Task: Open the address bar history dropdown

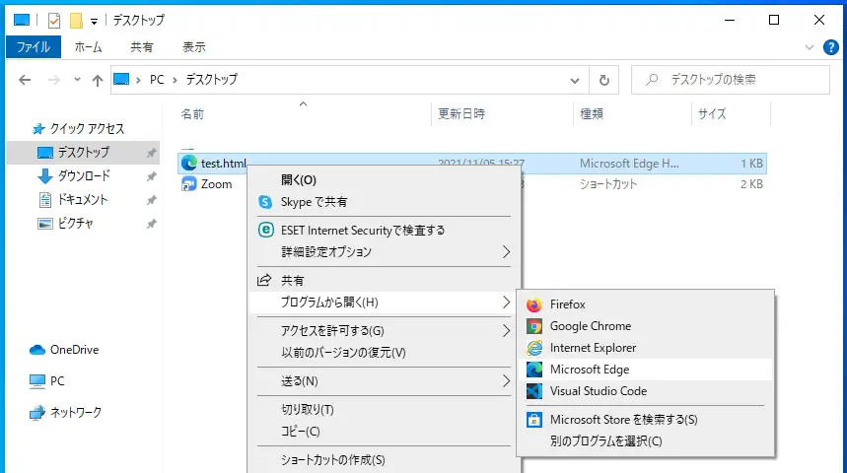Action: tap(575, 81)
